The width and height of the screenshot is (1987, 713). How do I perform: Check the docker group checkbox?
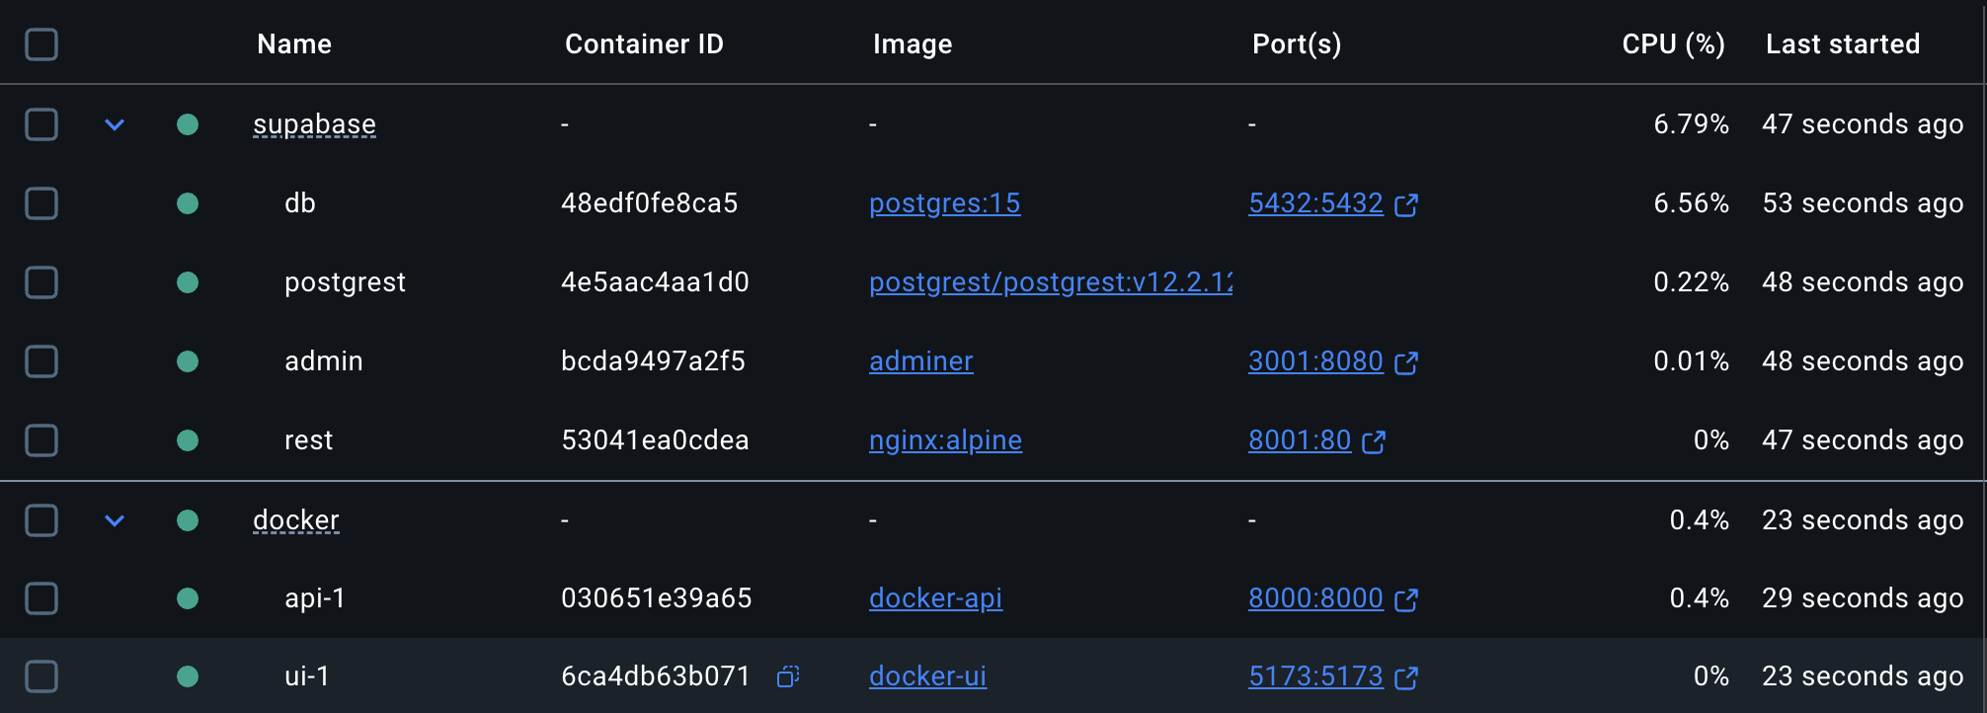point(41,520)
